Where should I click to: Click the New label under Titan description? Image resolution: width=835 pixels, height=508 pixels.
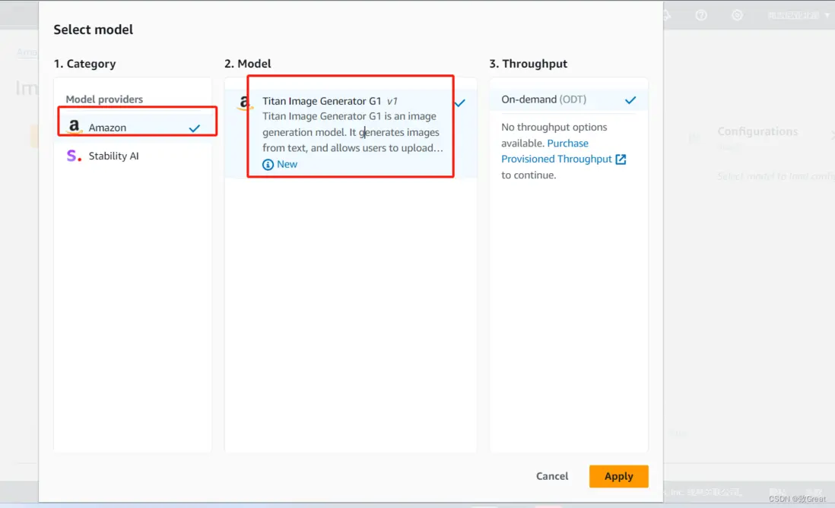[287, 164]
